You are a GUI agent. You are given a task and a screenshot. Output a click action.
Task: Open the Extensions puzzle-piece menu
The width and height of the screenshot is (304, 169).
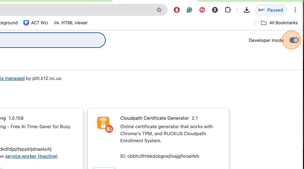pos(228,10)
